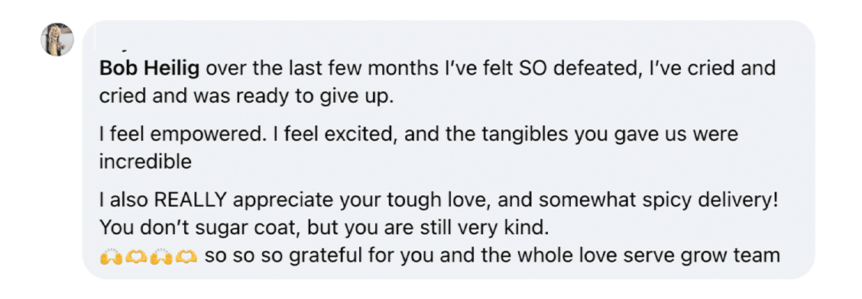862x299 pixels.
Task: Click the 'You don't sugar coat' sentence
Action: 324,227
